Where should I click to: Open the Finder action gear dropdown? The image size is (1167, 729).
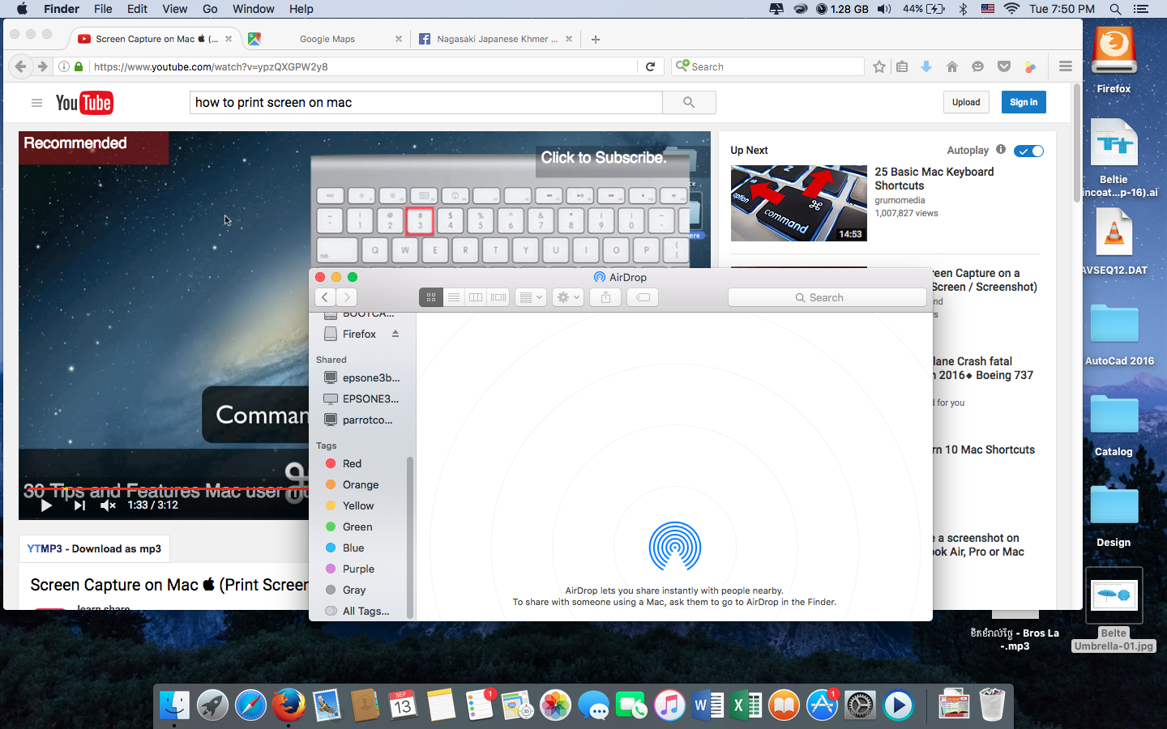[567, 297]
